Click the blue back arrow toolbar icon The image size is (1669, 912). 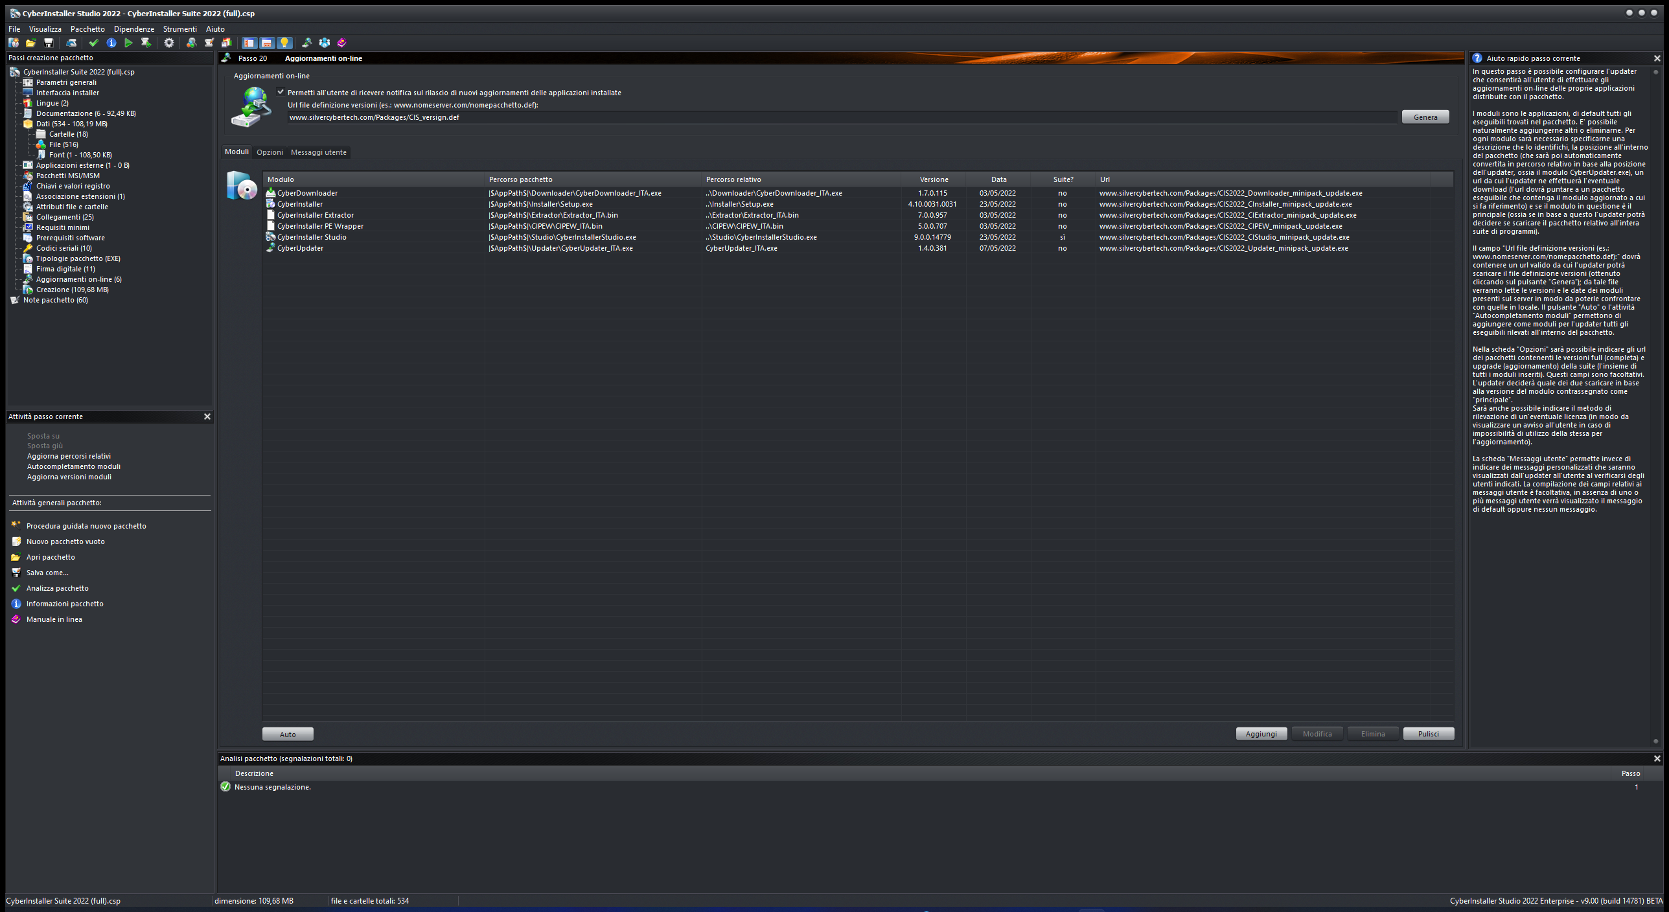click(71, 43)
